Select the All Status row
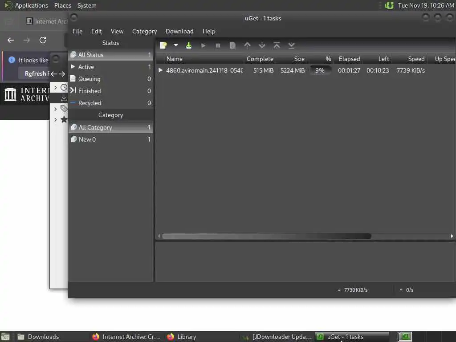Screen dimensions: 456x342 coord(110,55)
